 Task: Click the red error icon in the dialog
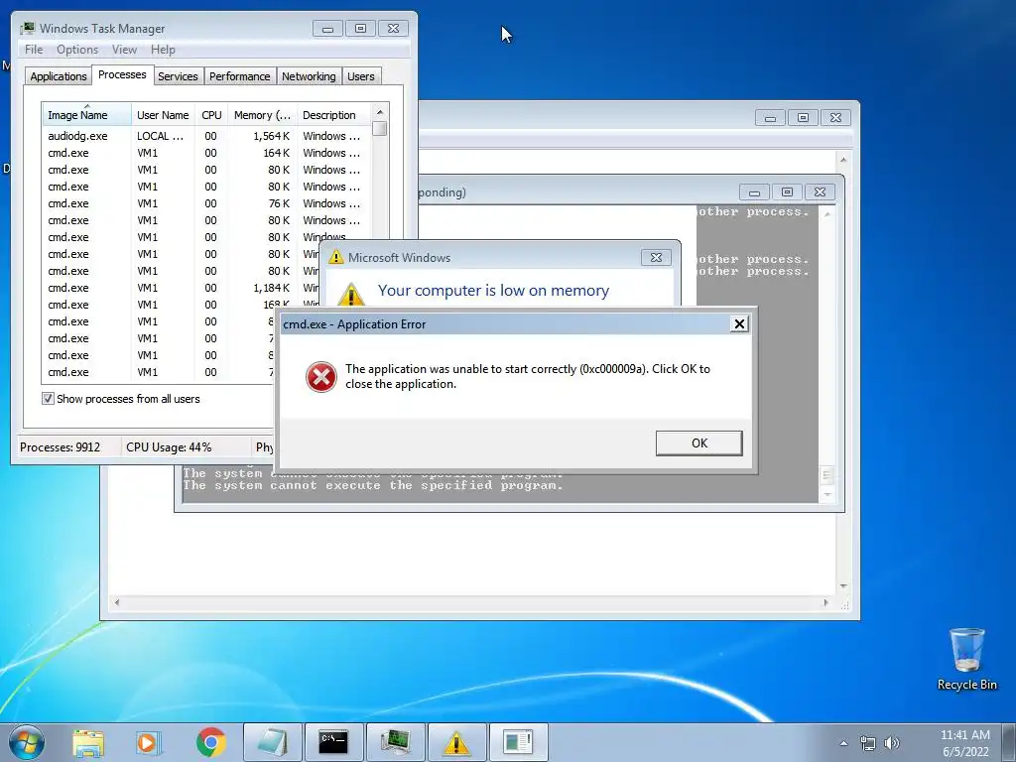(x=320, y=377)
